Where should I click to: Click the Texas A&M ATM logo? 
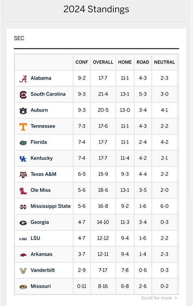pyautogui.click(x=23, y=175)
